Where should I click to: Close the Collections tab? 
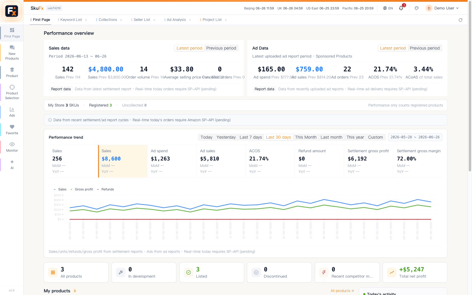point(121,20)
